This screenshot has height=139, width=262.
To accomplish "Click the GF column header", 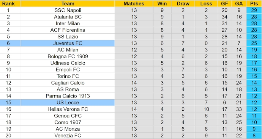I will (x=224, y=4).
